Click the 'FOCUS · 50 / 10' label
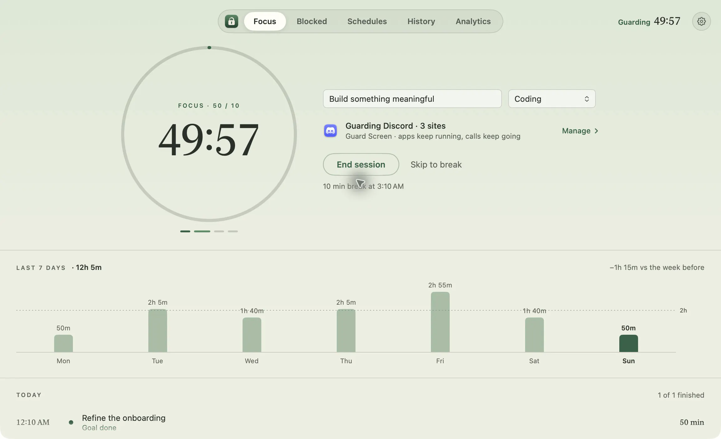The height and width of the screenshot is (439, 721). pyautogui.click(x=209, y=106)
